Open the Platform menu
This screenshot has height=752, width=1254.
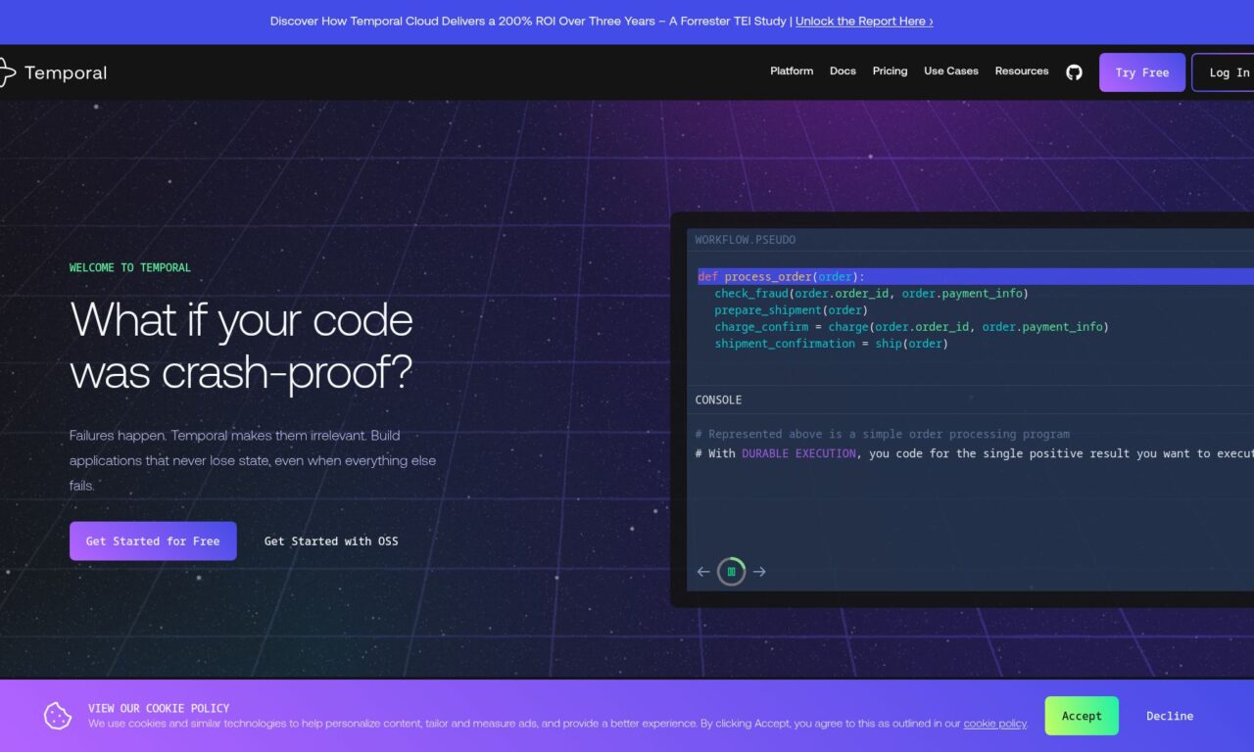pos(792,71)
